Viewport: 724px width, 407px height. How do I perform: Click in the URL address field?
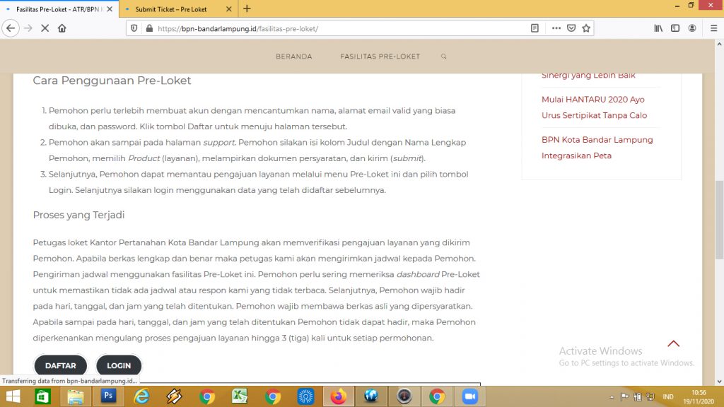tap(339, 28)
